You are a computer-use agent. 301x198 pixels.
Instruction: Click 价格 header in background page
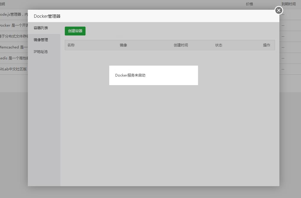(250, 4)
